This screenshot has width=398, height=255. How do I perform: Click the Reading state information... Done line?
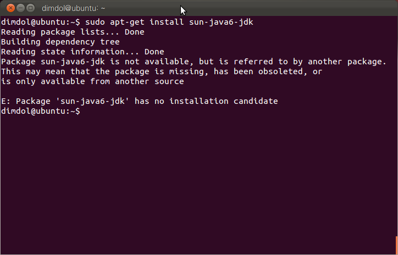[82, 52]
